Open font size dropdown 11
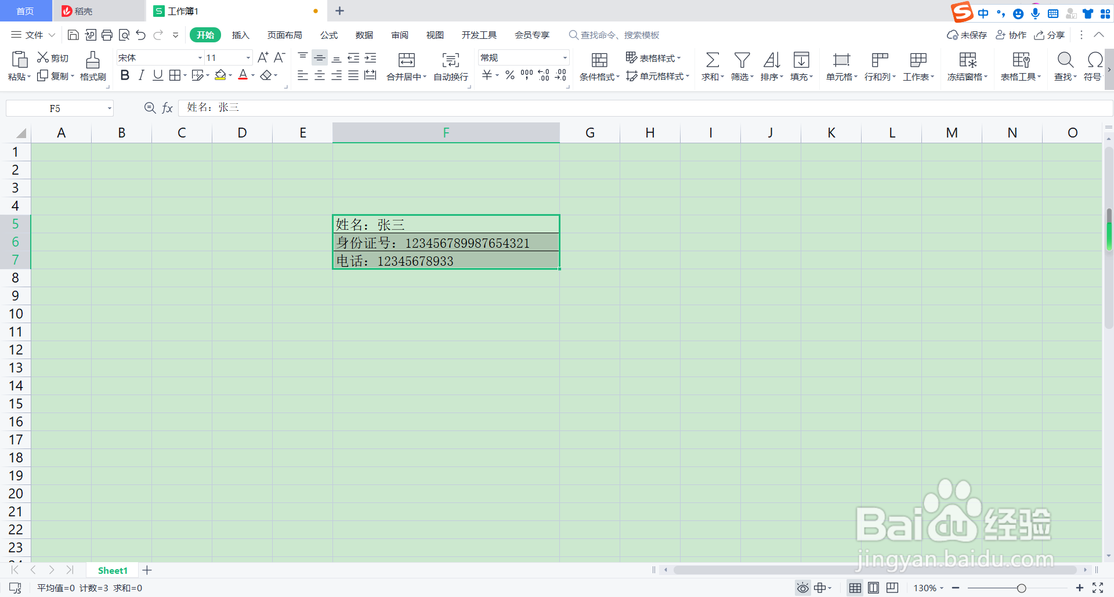 [x=248, y=57]
